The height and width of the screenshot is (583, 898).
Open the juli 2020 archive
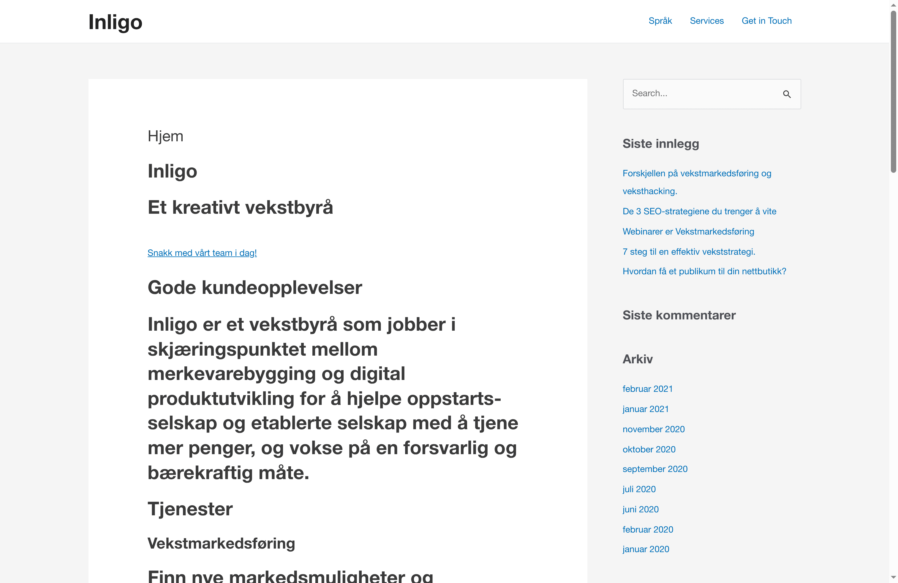[639, 489]
